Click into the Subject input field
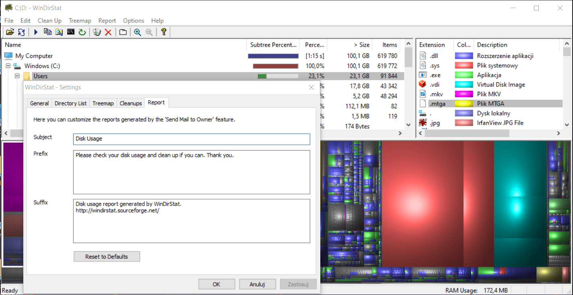This screenshot has height=295, width=573. pos(192,139)
